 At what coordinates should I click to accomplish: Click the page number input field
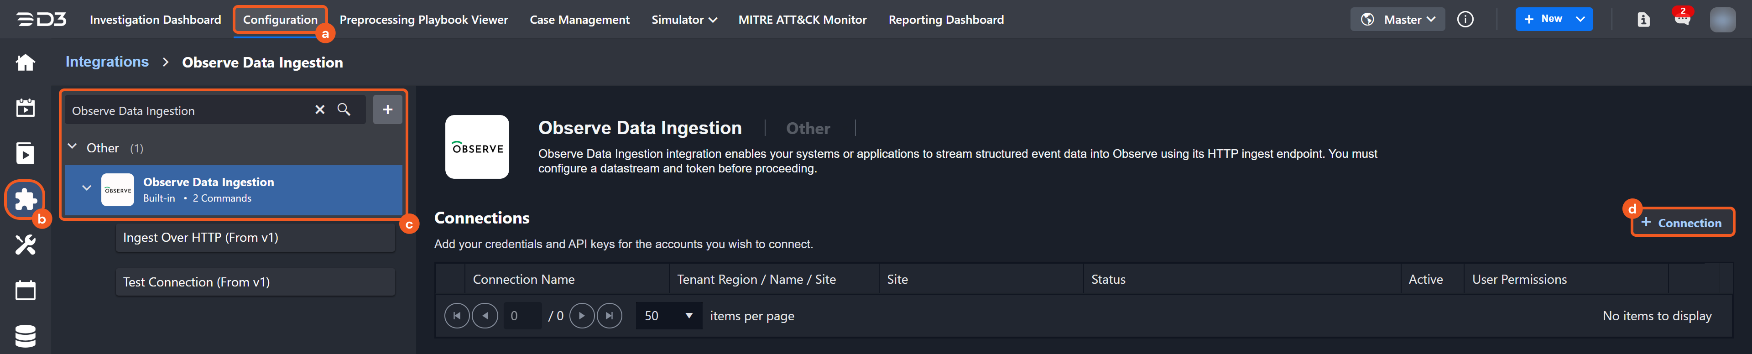[521, 316]
